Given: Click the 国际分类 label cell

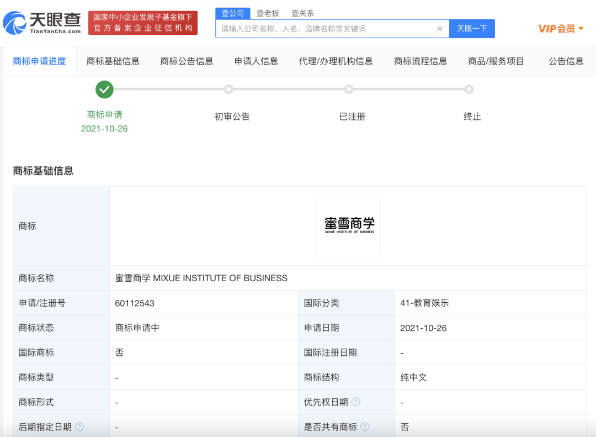Looking at the screenshot, I should [346, 303].
